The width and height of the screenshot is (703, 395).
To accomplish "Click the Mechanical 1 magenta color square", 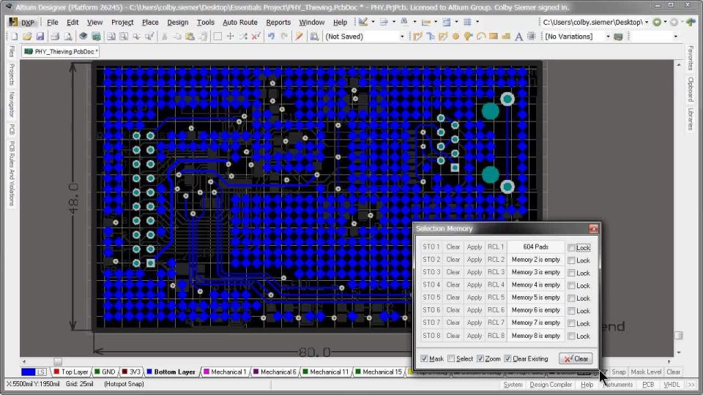I will (207, 372).
